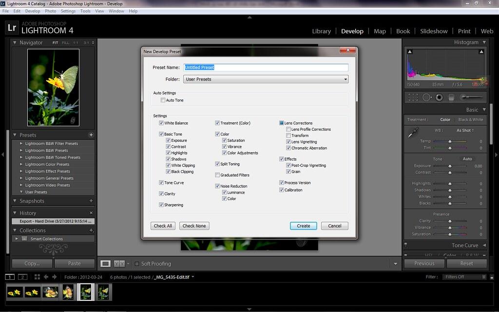Hide the filmstrip with bottom arrow

click(249, 309)
